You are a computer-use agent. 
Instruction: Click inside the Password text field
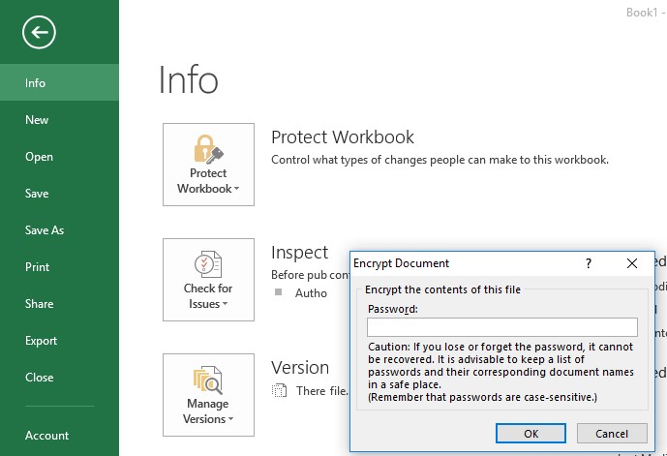tap(501, 327)
